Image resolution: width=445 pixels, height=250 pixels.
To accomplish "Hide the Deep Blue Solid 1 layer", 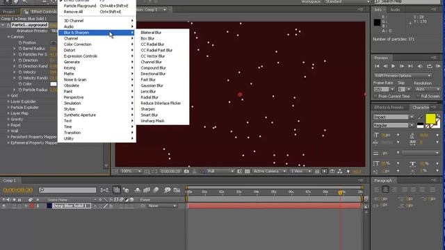I will (x=3, y=206).
